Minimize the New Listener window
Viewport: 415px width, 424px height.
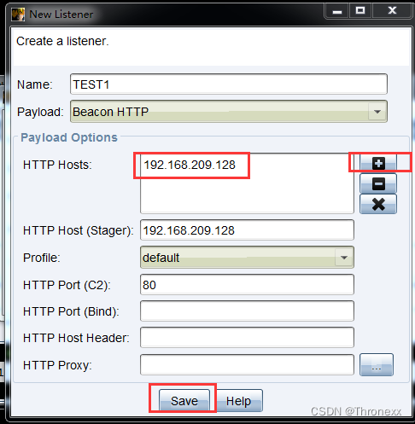(x=337, y=11)
